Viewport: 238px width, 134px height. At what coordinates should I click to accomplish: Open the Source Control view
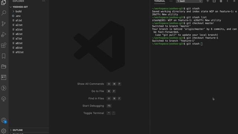click(4, 24)
